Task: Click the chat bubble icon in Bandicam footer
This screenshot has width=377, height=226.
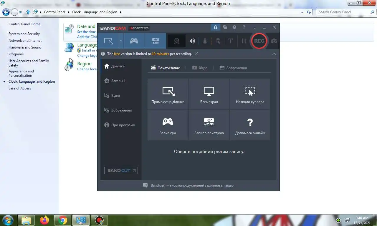Action: tap(145, 185)
